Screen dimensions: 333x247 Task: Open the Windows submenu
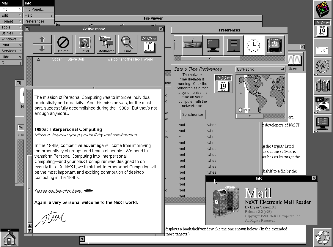click(11, 39)
